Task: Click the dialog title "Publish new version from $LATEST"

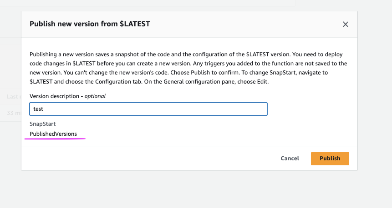Action: 90,24
